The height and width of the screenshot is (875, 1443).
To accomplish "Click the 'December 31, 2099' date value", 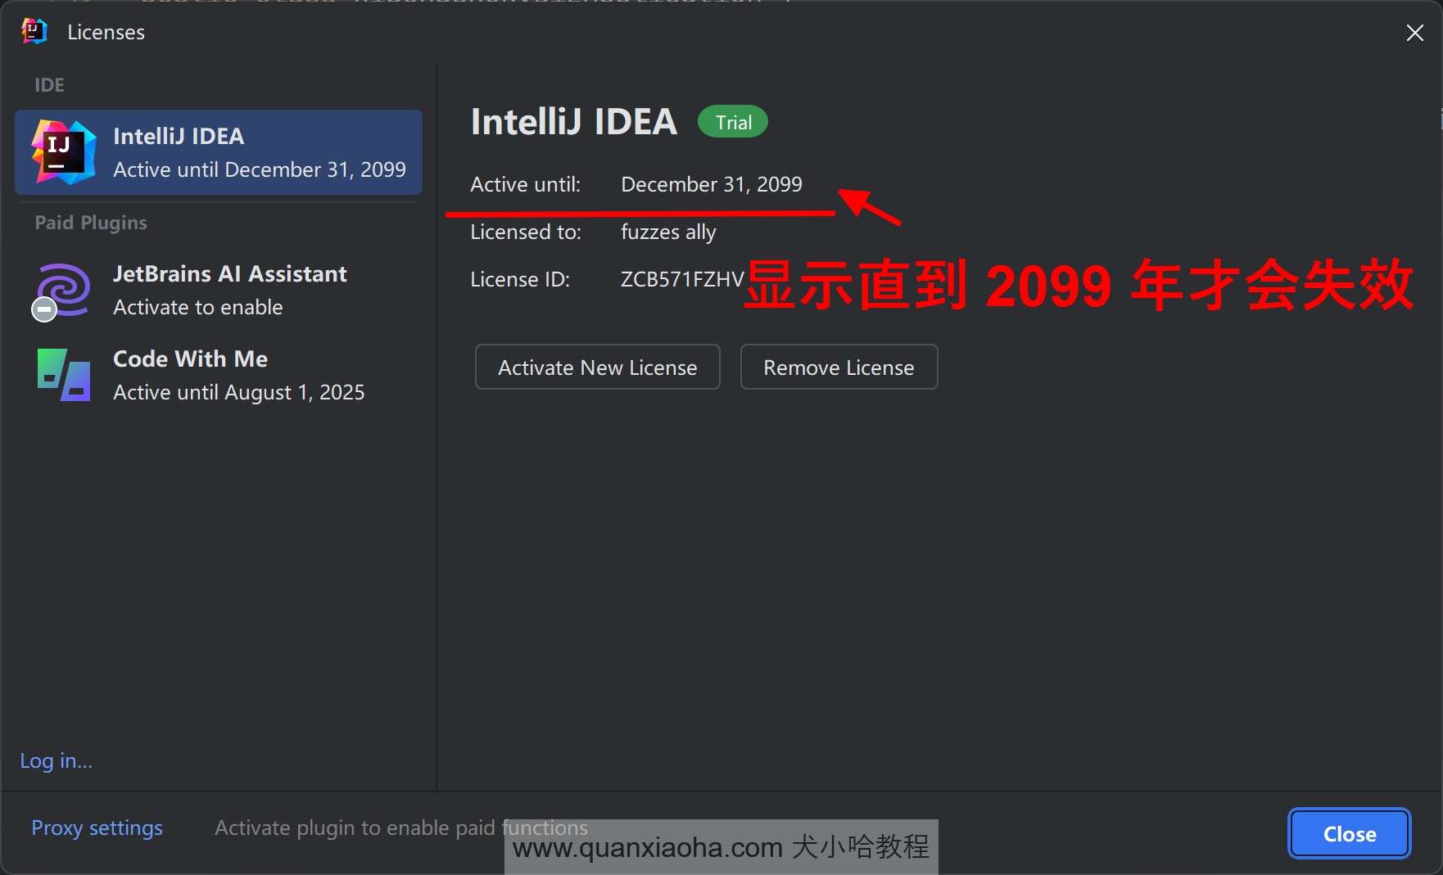I will point(712,185).
